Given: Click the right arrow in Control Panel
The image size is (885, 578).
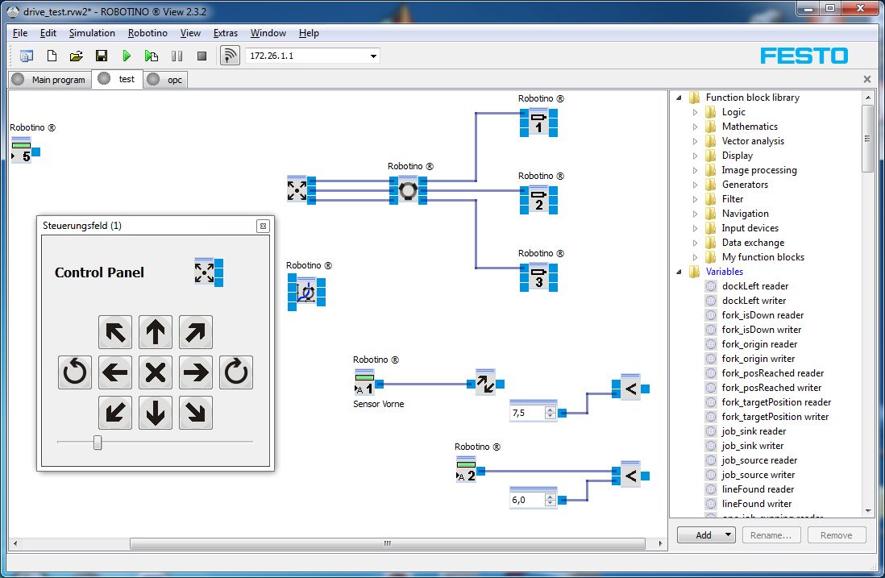Looking at the screenshot, I should pyautogui.click(x=196, y=372).
